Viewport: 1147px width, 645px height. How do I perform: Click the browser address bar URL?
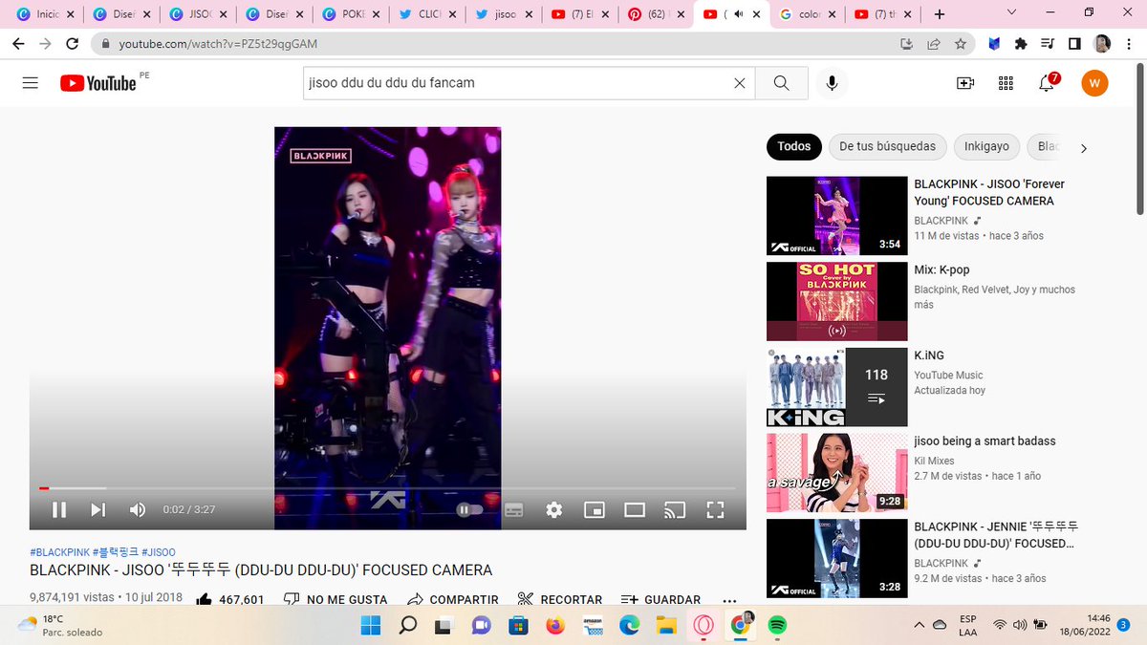coord(218,44)
